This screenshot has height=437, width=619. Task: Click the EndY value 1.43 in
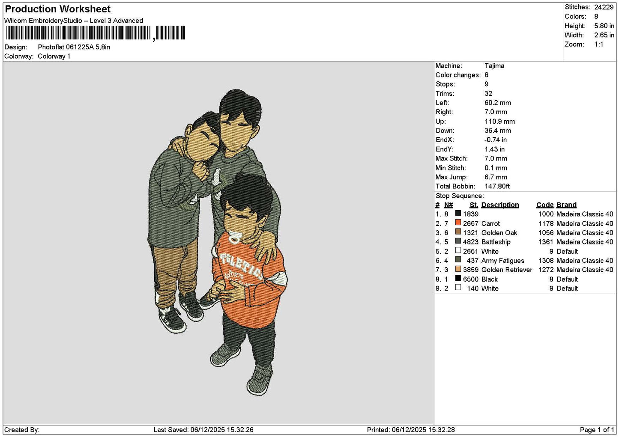(x=495, y=149)
